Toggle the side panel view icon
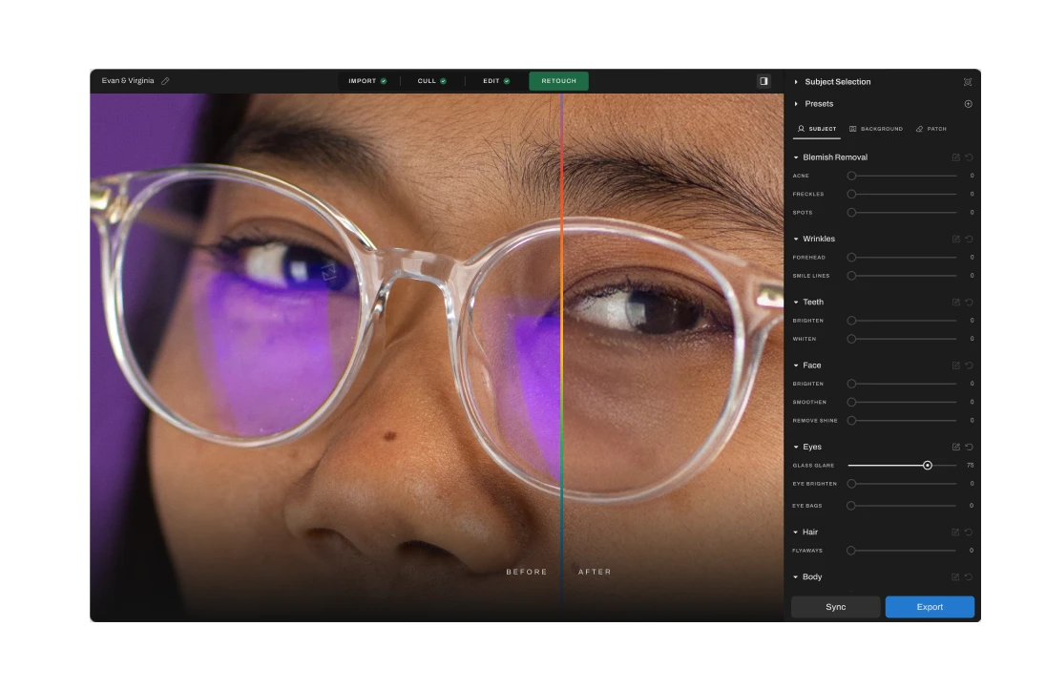1046x689 pixels. [764, 81]
